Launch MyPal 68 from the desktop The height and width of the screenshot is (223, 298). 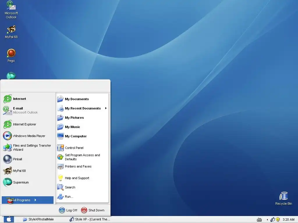click(x=11, y=32)
